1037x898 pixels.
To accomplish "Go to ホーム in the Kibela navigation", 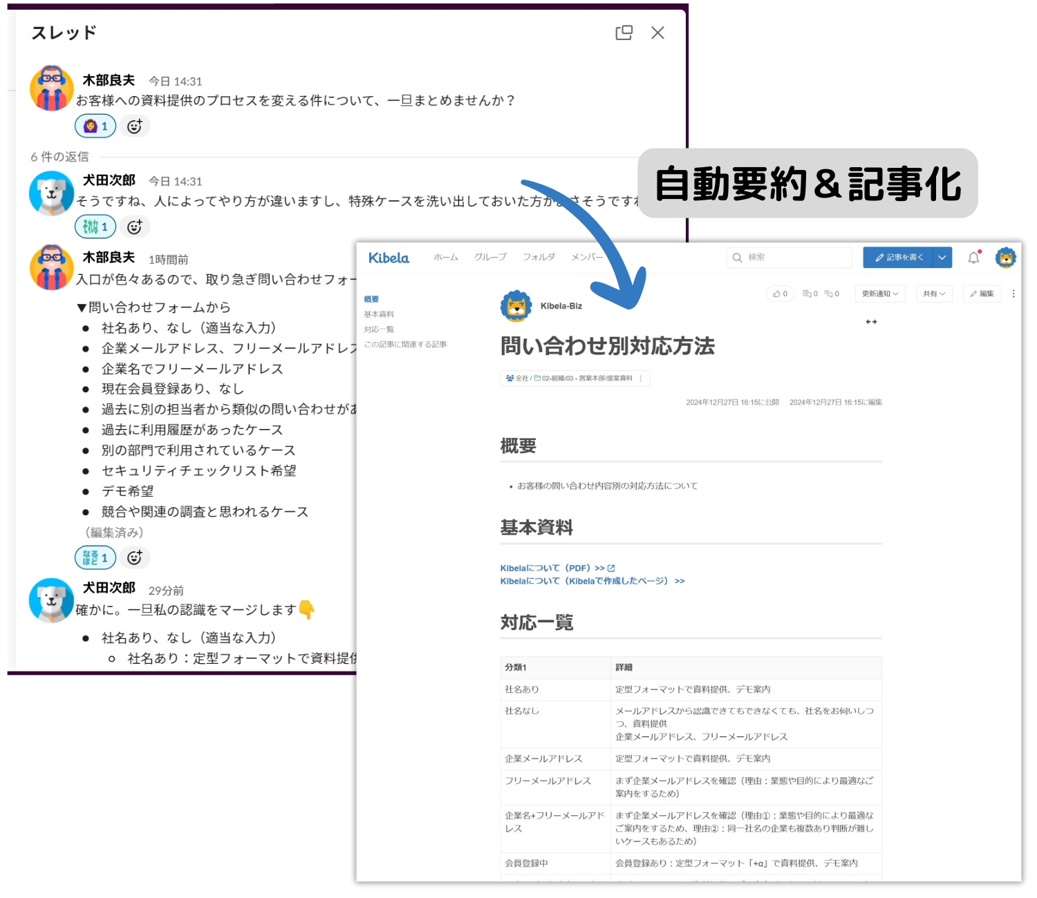I will [x=446, y=257].
